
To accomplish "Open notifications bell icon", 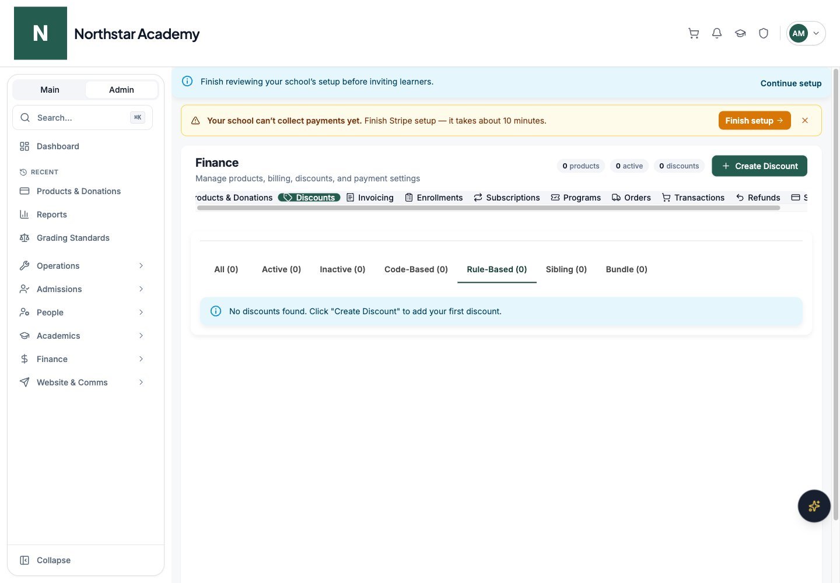I will (x=717, y=33).
